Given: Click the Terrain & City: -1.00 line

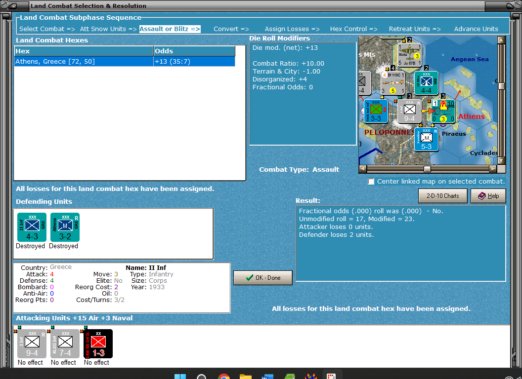Looking at the screenshot, I should point(286,72).
